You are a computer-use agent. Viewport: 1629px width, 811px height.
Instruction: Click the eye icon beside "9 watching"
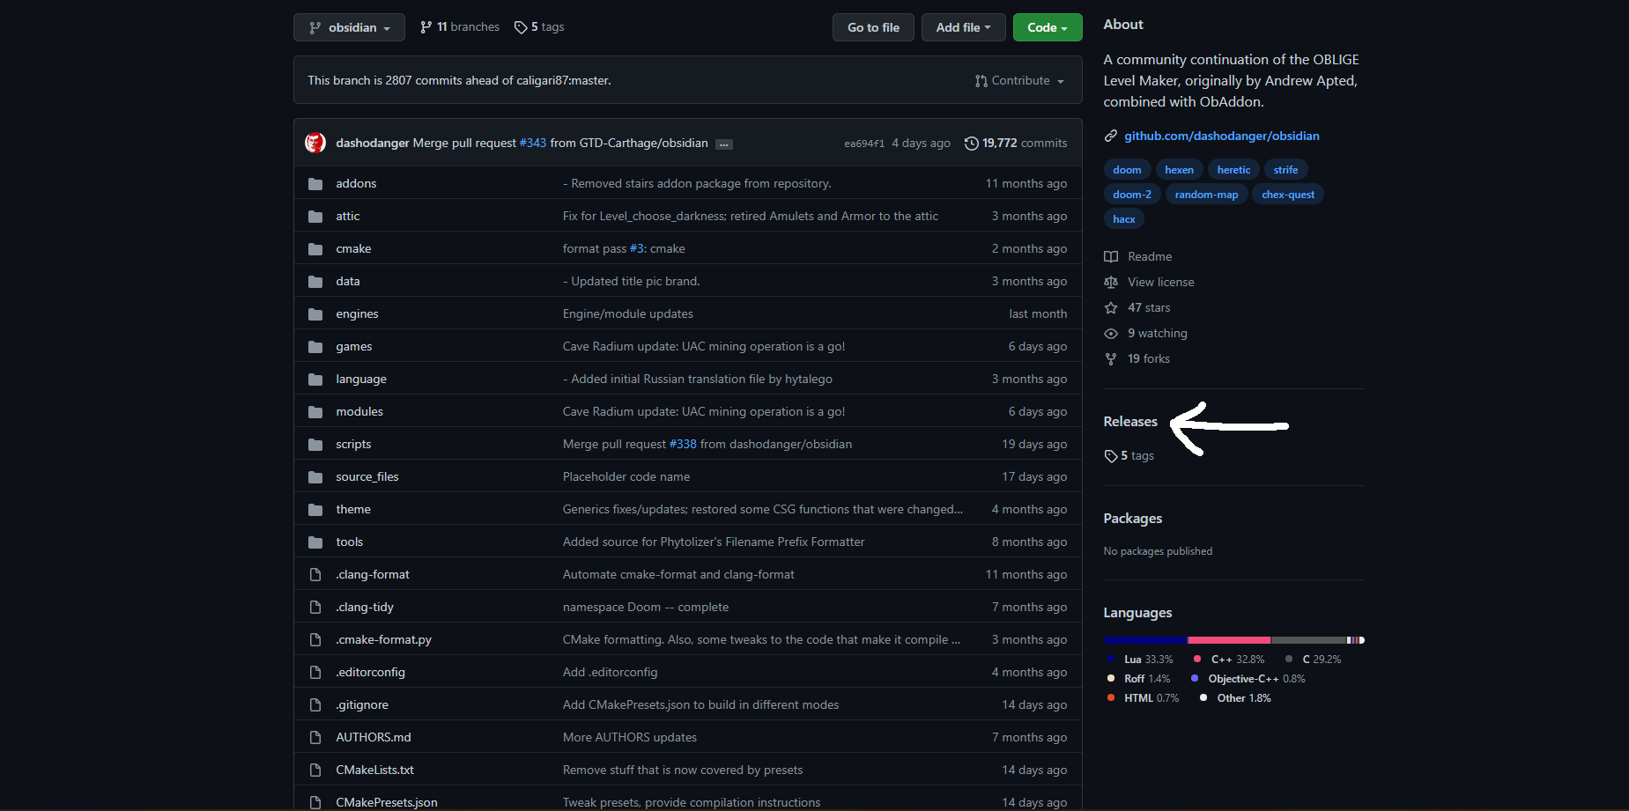[1112, 333]
